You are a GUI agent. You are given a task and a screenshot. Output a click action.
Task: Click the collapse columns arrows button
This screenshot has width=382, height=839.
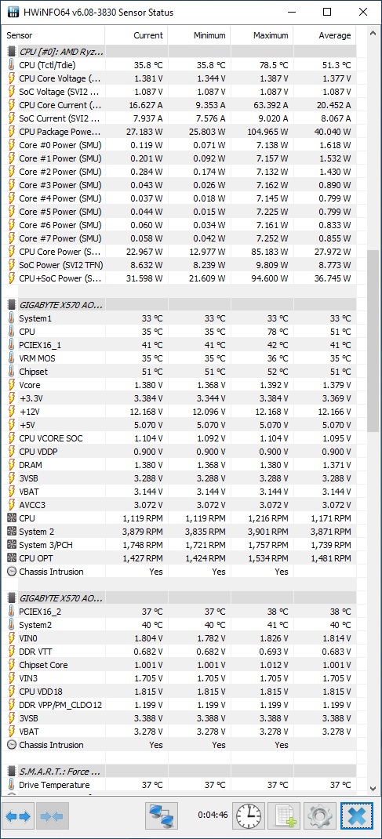tap(52, 816)
